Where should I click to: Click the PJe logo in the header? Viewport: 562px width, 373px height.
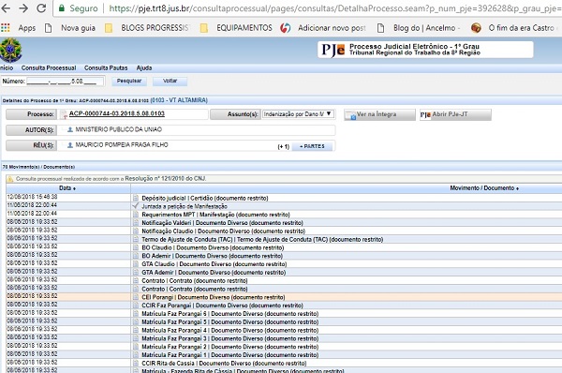pos(333,50)
